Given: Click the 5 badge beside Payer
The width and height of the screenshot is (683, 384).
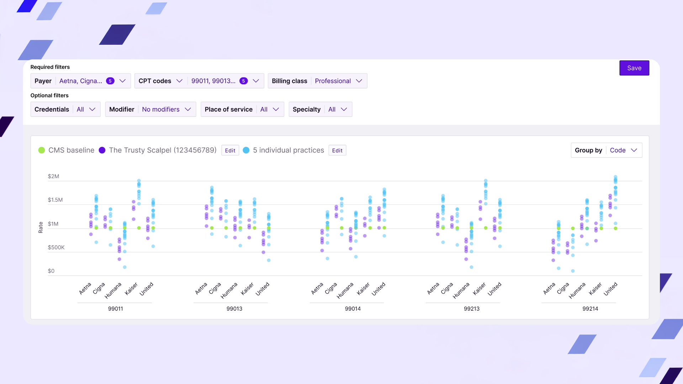Looking at the screenshot, I should pyautogui.click(x=110, y=81).
